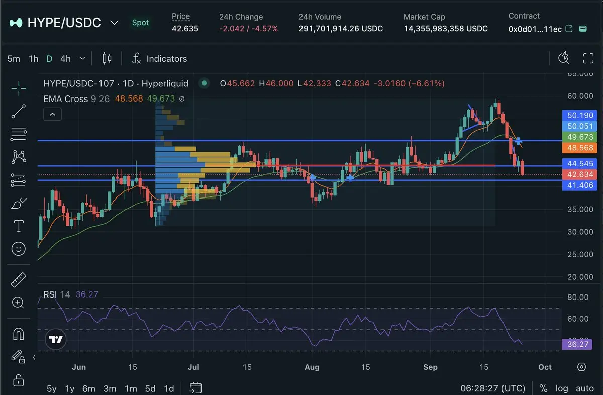Enter fullscreen chart mode
This screenshot has height=395, width=603.
[x=588, y=58]
